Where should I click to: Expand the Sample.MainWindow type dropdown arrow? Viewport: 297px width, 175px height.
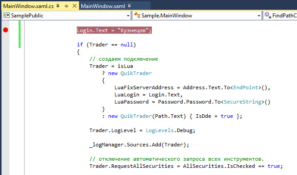click(259, 16)
